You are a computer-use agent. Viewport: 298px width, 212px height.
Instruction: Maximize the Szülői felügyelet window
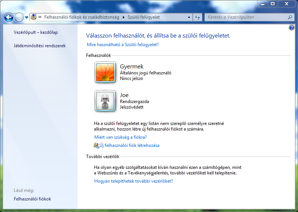pos(273,4)
